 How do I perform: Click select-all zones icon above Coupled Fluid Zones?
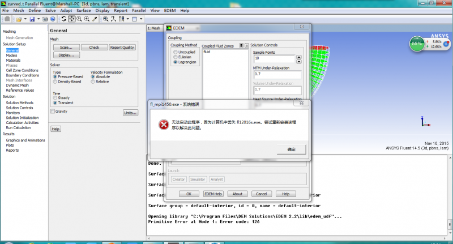[241, 45]
